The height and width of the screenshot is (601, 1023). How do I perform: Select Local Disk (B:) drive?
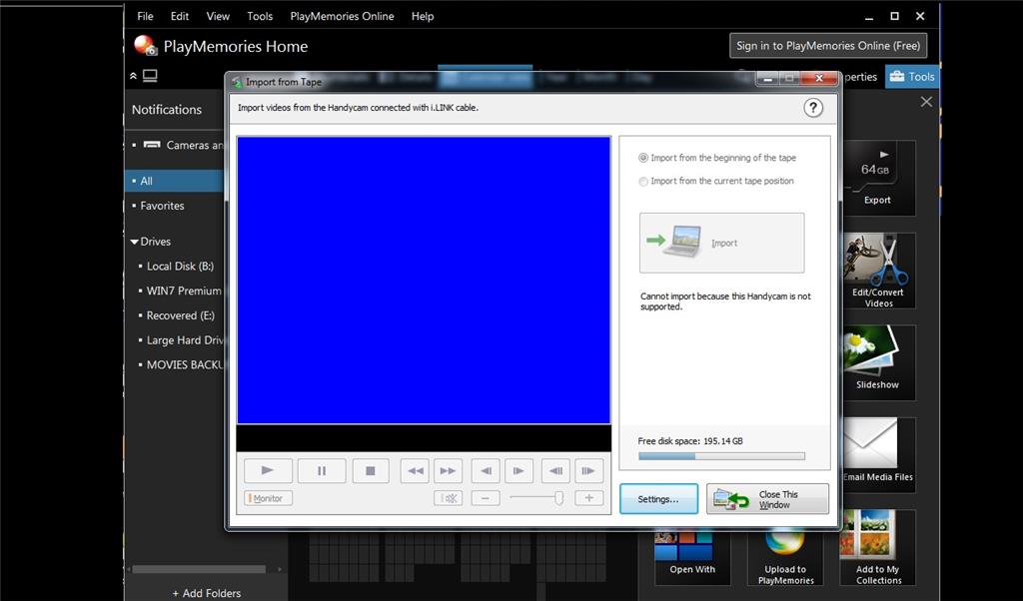180,266
